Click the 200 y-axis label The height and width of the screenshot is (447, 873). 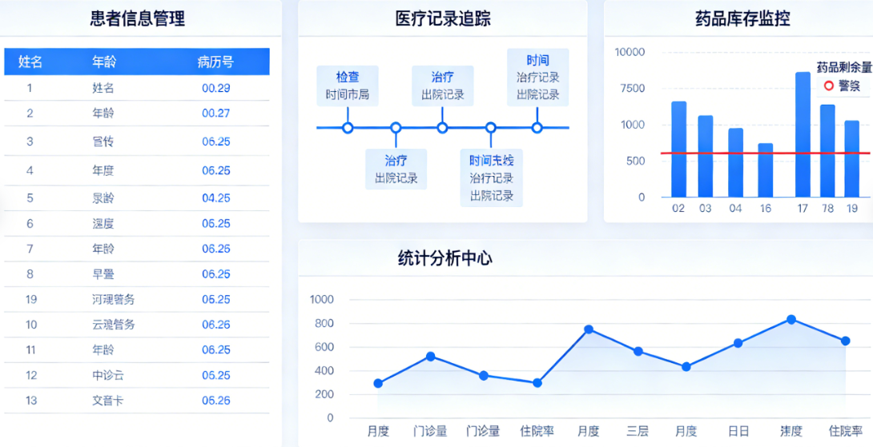click(x=324, y=395)
